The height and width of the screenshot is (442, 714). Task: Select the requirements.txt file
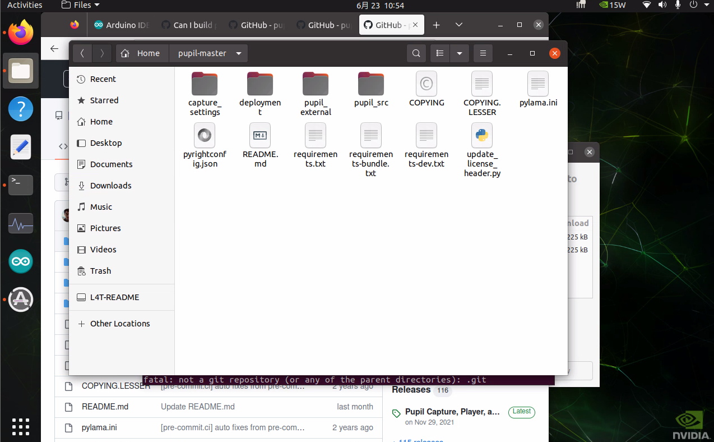pyautogui.click(x=316, y=146)
